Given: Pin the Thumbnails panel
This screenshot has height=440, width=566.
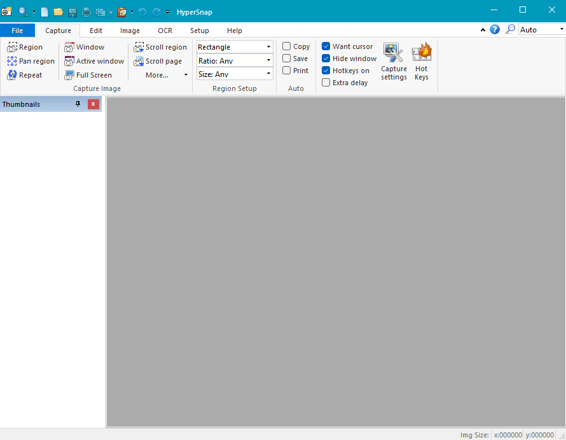Looking at the screenshot, I should (78, 104).
